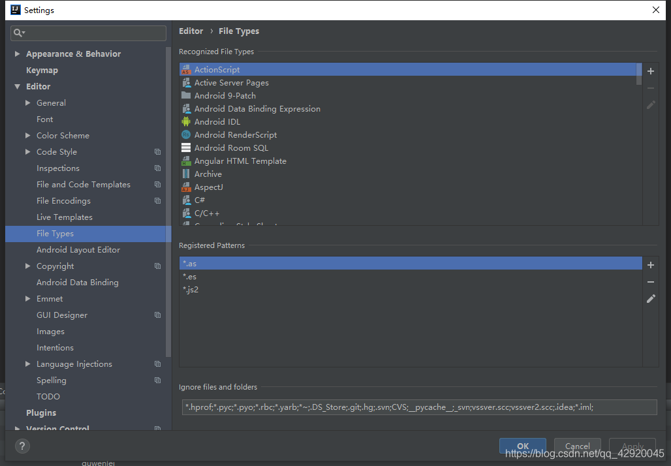The height and width of the screenshot is (466, 671).
Task: Open Plugins settings page
Action: click(41, 413)
